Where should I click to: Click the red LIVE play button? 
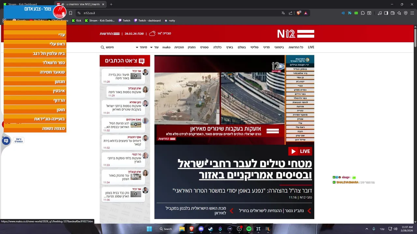(300, 151)
